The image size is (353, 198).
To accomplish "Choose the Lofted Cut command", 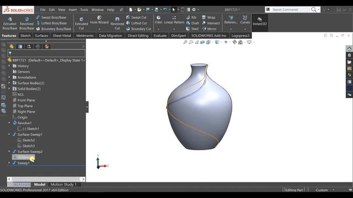I will click(136, 23).
